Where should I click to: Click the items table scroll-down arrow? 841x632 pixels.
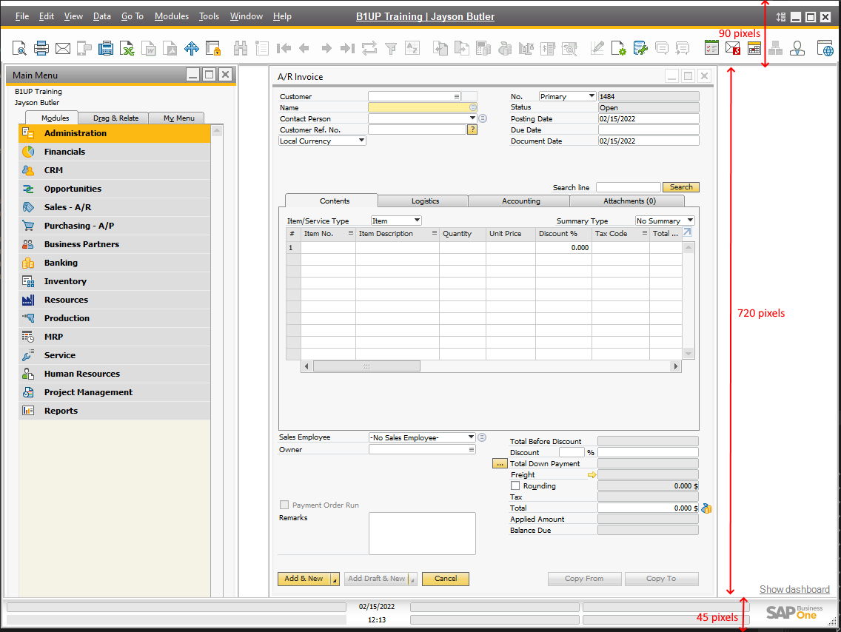pyautogui.click(x=688, y=354)
